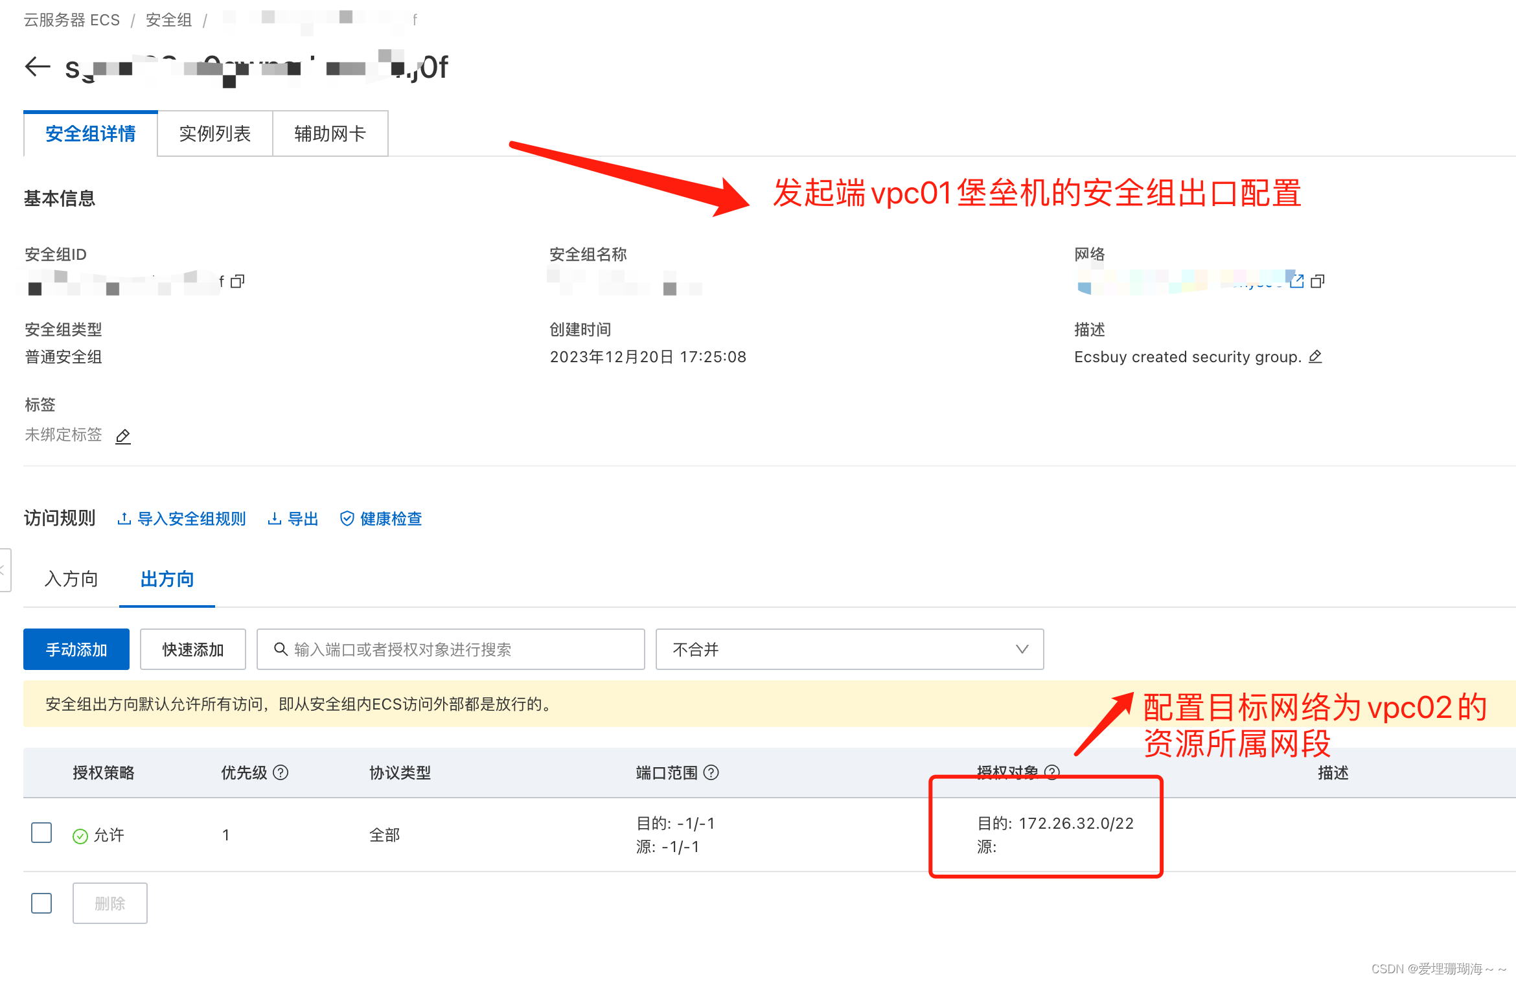Copy the network VPC ID

coord(1318,281)
